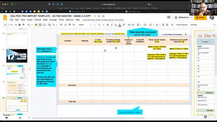Viewport: 217px width, 122px height.
Task: Open the Numbered list options arrow
Action: coord(160,25)
